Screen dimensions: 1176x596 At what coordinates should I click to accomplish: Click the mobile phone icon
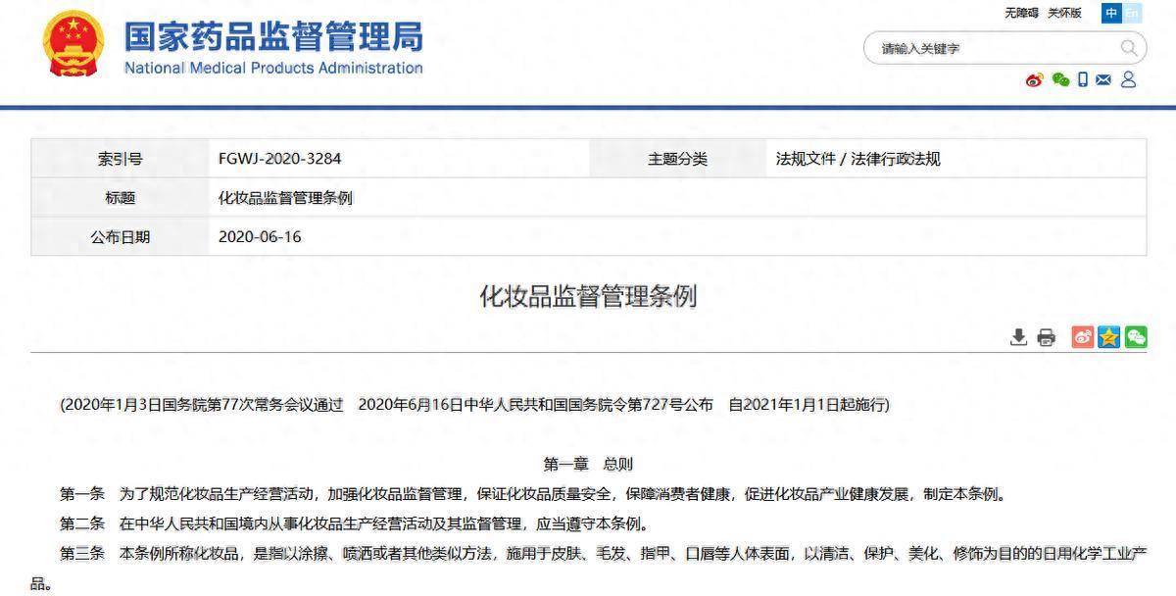(1083, 80)
